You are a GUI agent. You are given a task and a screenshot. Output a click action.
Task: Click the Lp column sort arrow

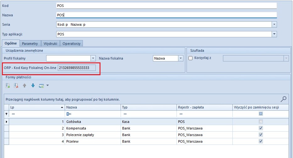pos(62,107)
